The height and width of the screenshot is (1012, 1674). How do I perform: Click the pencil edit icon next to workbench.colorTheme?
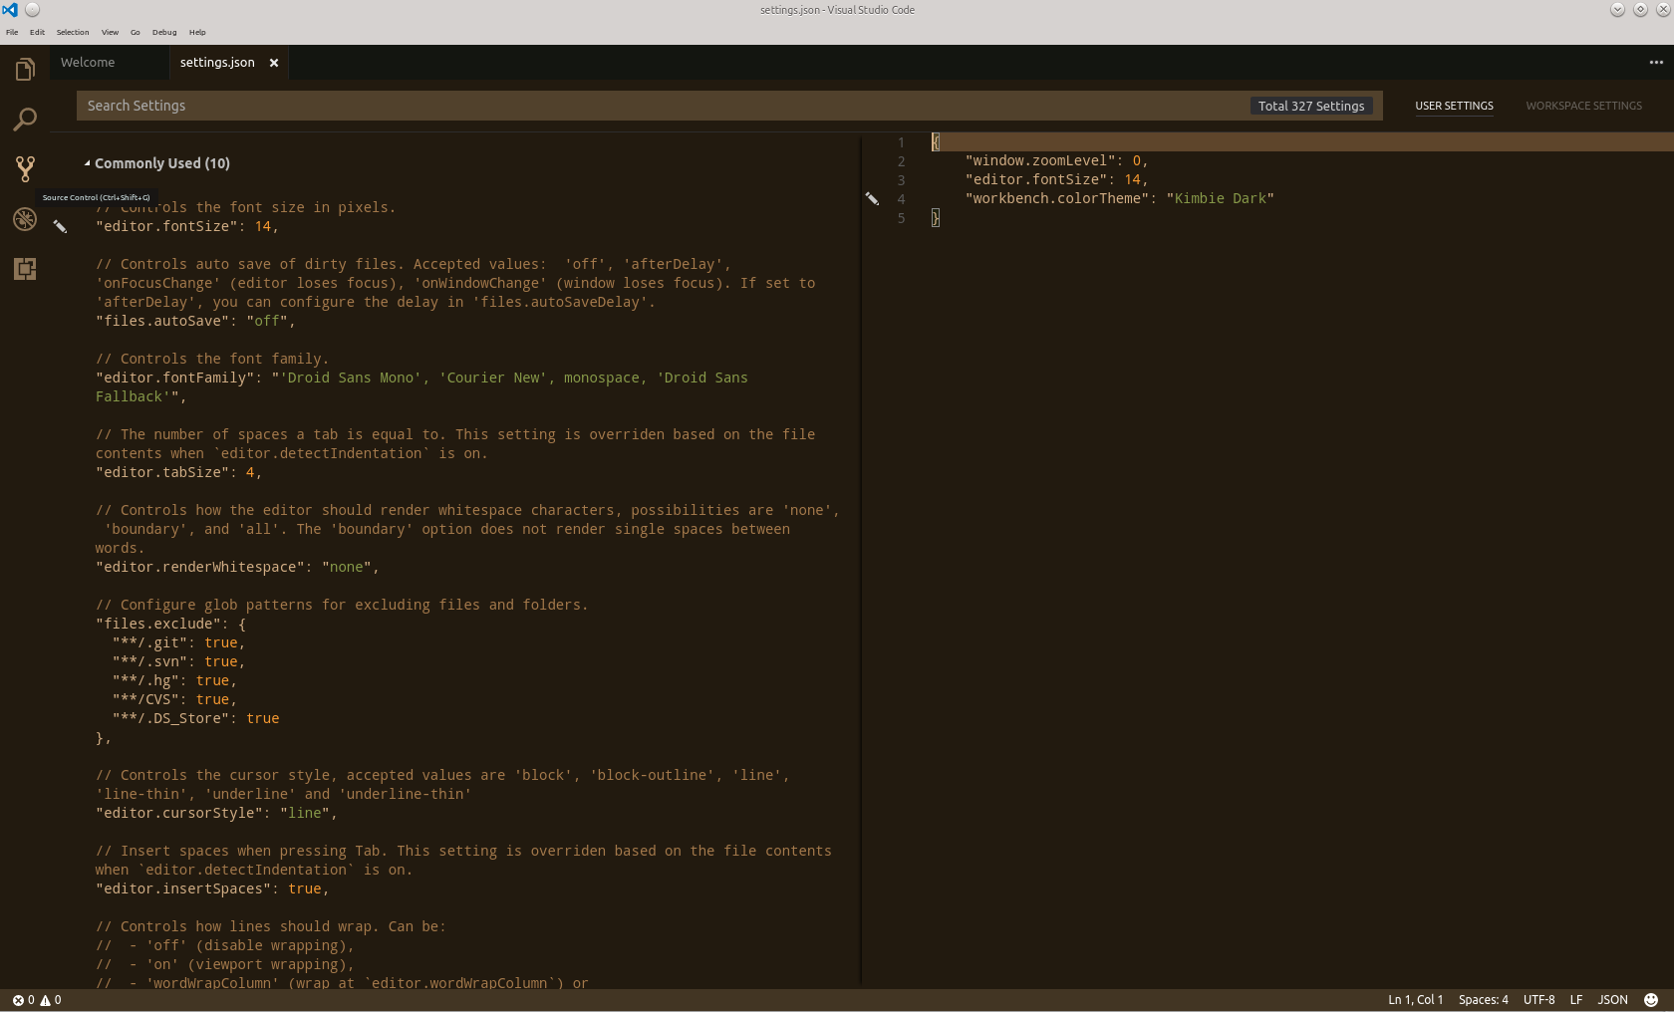click(872, 198)
